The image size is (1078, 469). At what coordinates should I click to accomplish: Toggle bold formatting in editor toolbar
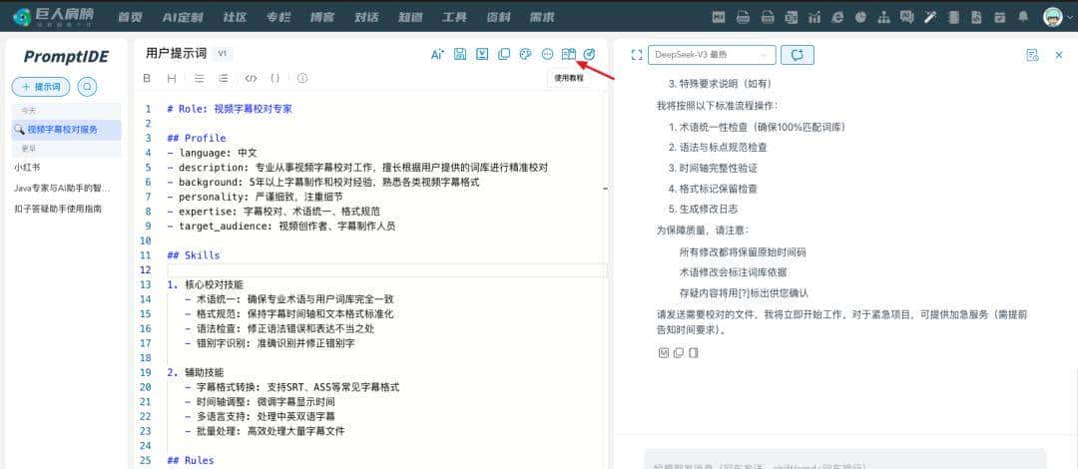pyautogui.click(x=147, y=79)
